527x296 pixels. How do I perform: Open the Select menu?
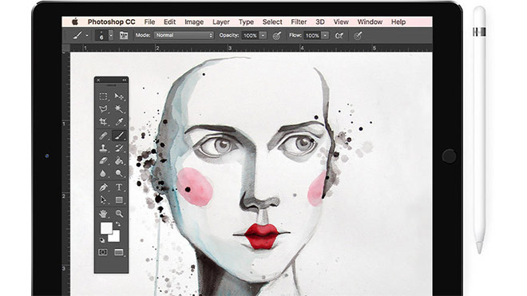coord(272,22)
